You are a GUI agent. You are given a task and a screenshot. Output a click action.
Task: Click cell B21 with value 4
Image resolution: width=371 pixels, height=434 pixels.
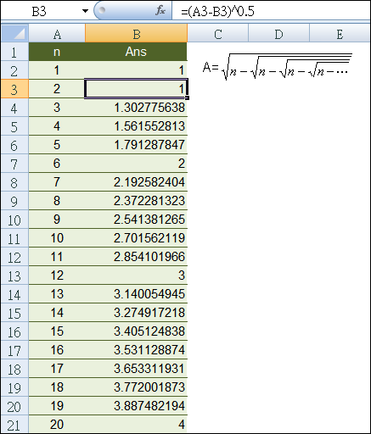[136, 425]
